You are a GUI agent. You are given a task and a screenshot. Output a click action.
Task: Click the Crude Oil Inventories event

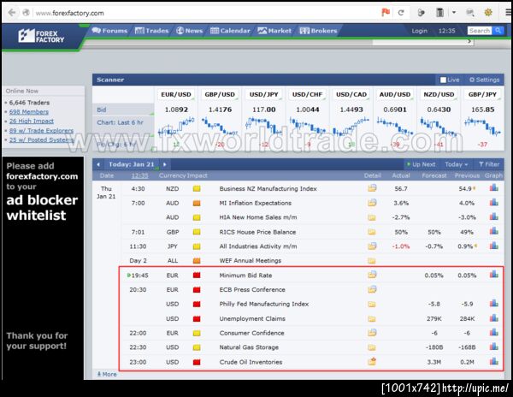click(251, 362)
